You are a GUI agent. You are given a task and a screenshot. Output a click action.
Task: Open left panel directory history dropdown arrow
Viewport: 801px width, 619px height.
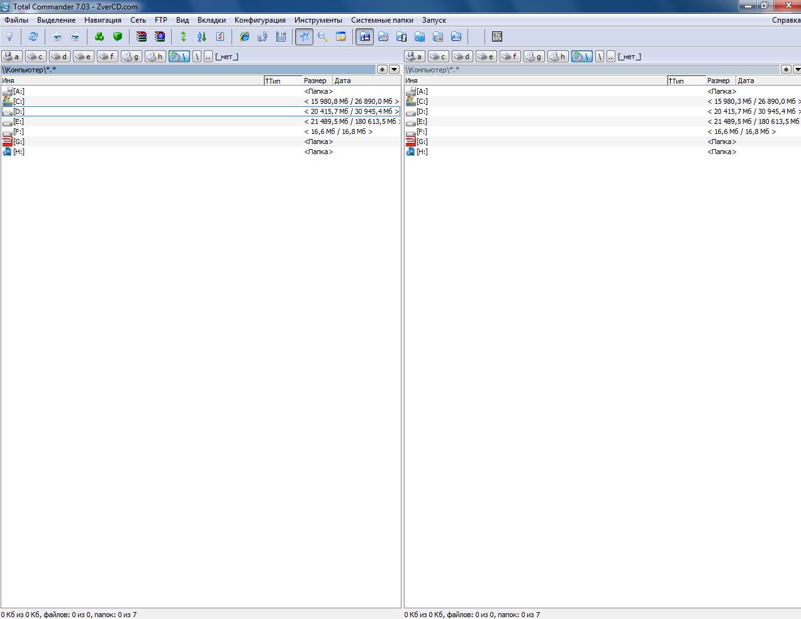[x=395, y=69]
